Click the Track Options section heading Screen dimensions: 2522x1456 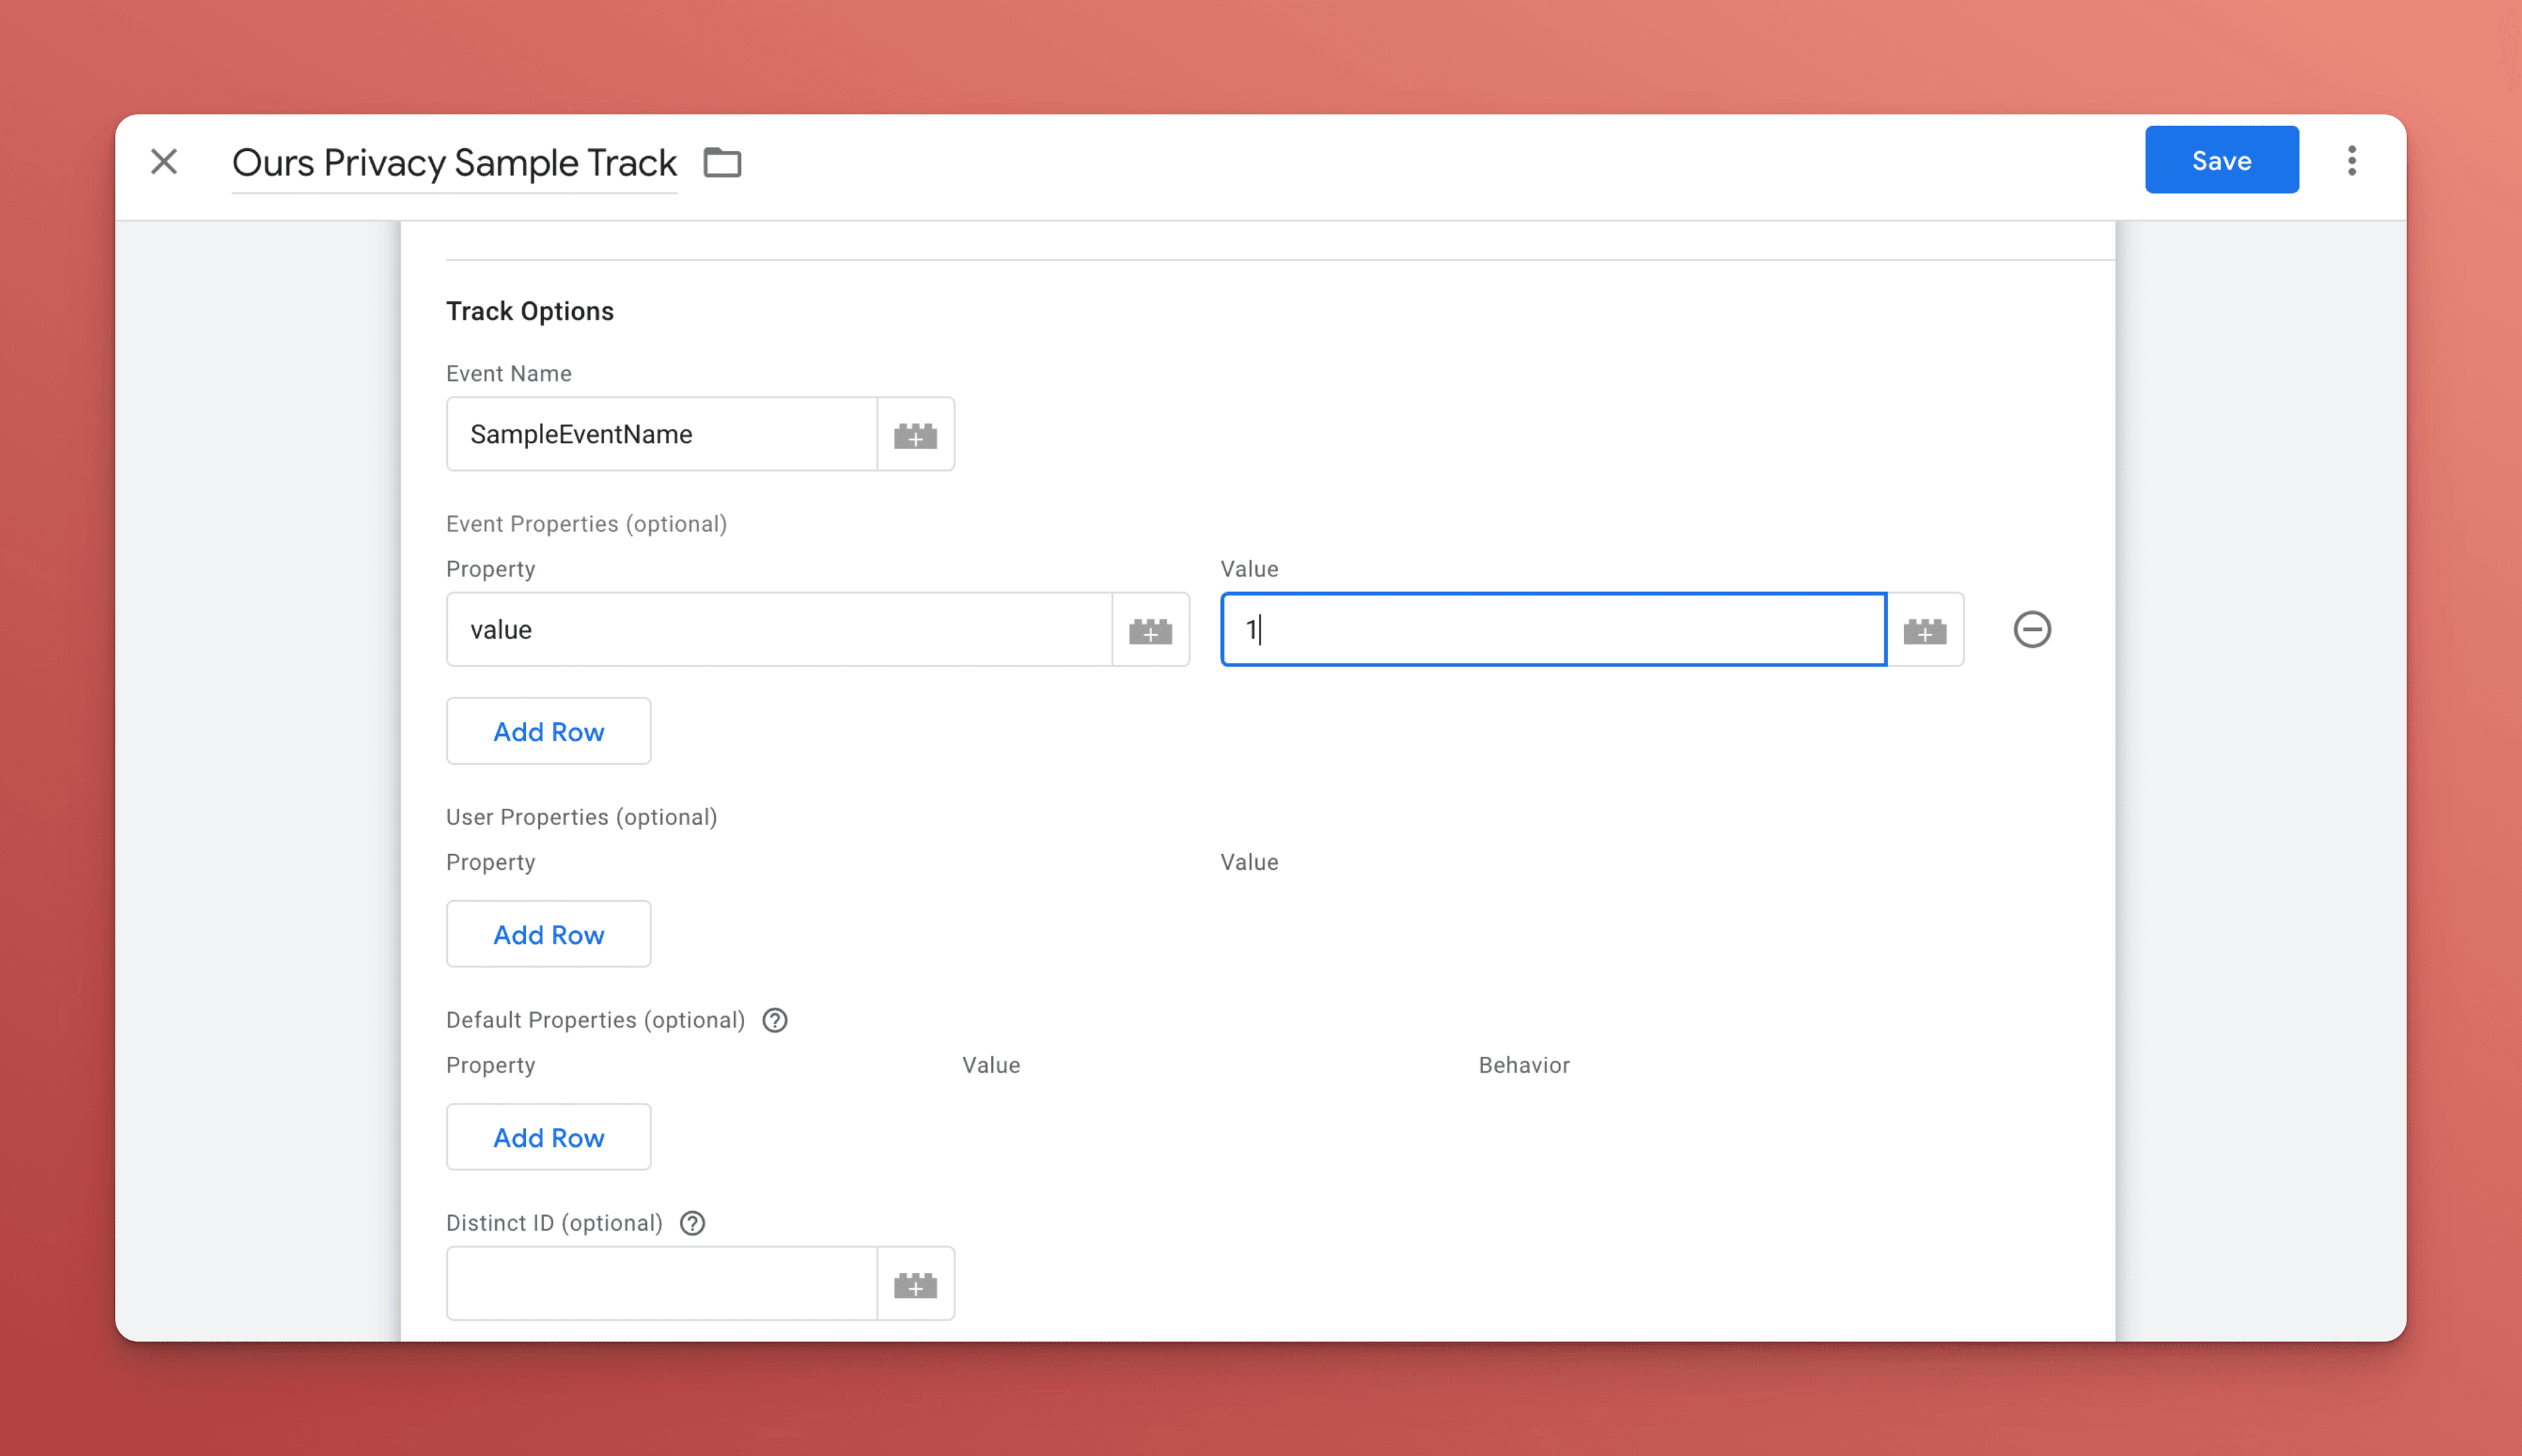pos(529,311)
